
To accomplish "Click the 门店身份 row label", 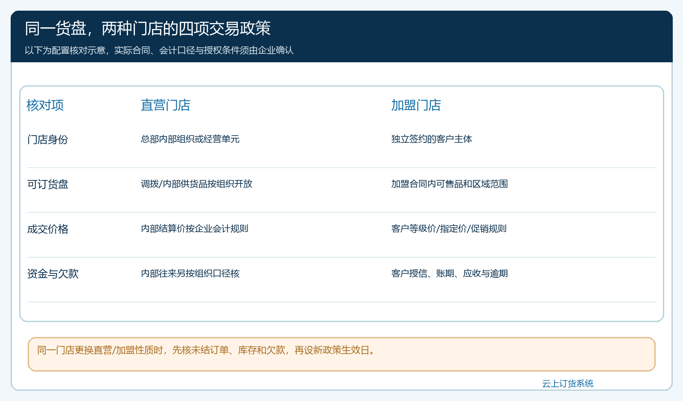I will coord(48,139).
